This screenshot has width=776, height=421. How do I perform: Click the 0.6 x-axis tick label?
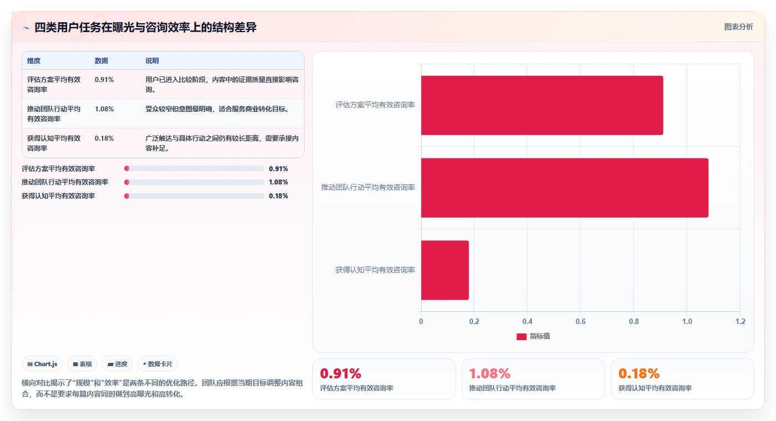pyautogui.click(x=580, y=321)
